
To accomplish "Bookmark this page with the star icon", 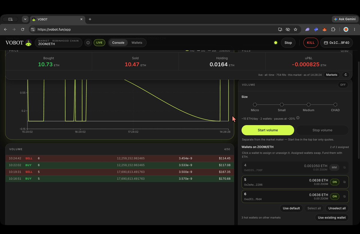I will coord(295,29).
